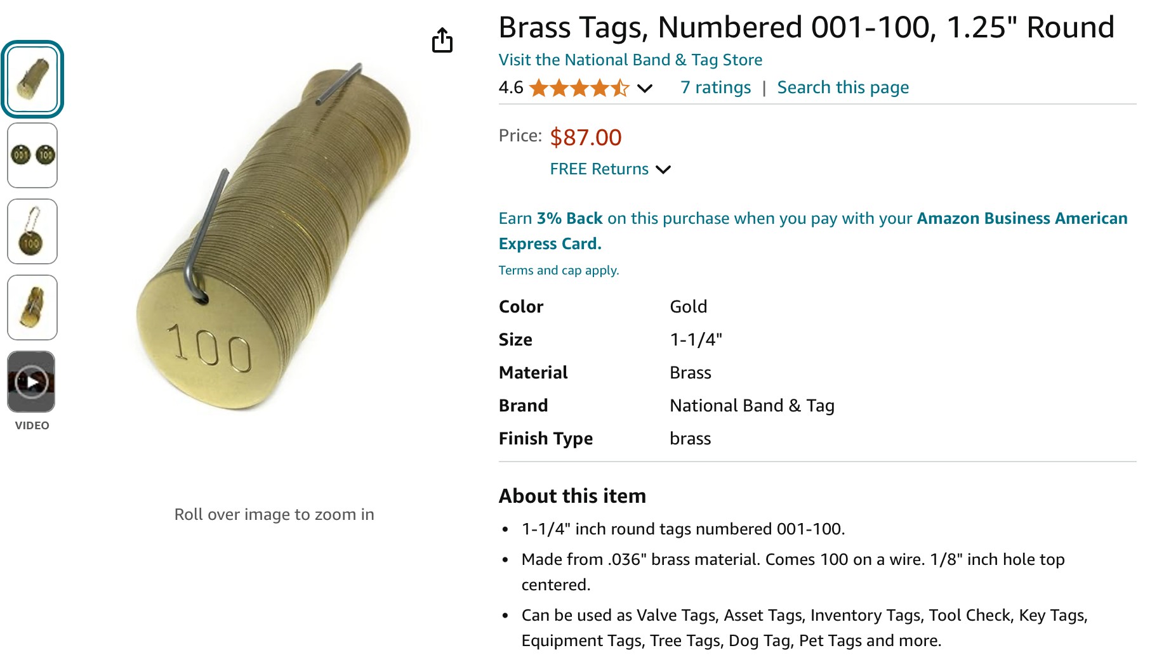Click the main brass tags product image
This screenshot has height=667, width=1164.
(x=273, y=241)
